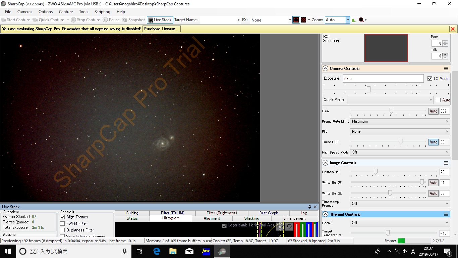Image resolution: width=458 pixels, height=258 pixels.
Task: Open the Windows Start menu
Action: (8, 251)
